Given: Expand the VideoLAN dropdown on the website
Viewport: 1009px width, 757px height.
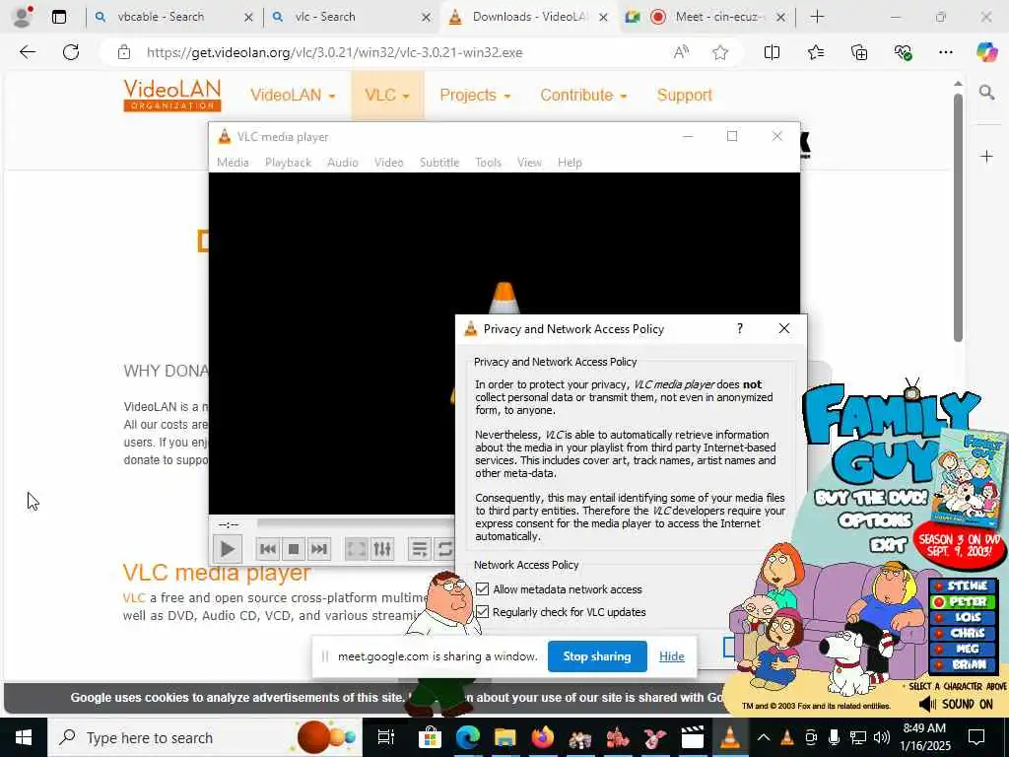Looking at the screenshot, I should tap(293, 96).
